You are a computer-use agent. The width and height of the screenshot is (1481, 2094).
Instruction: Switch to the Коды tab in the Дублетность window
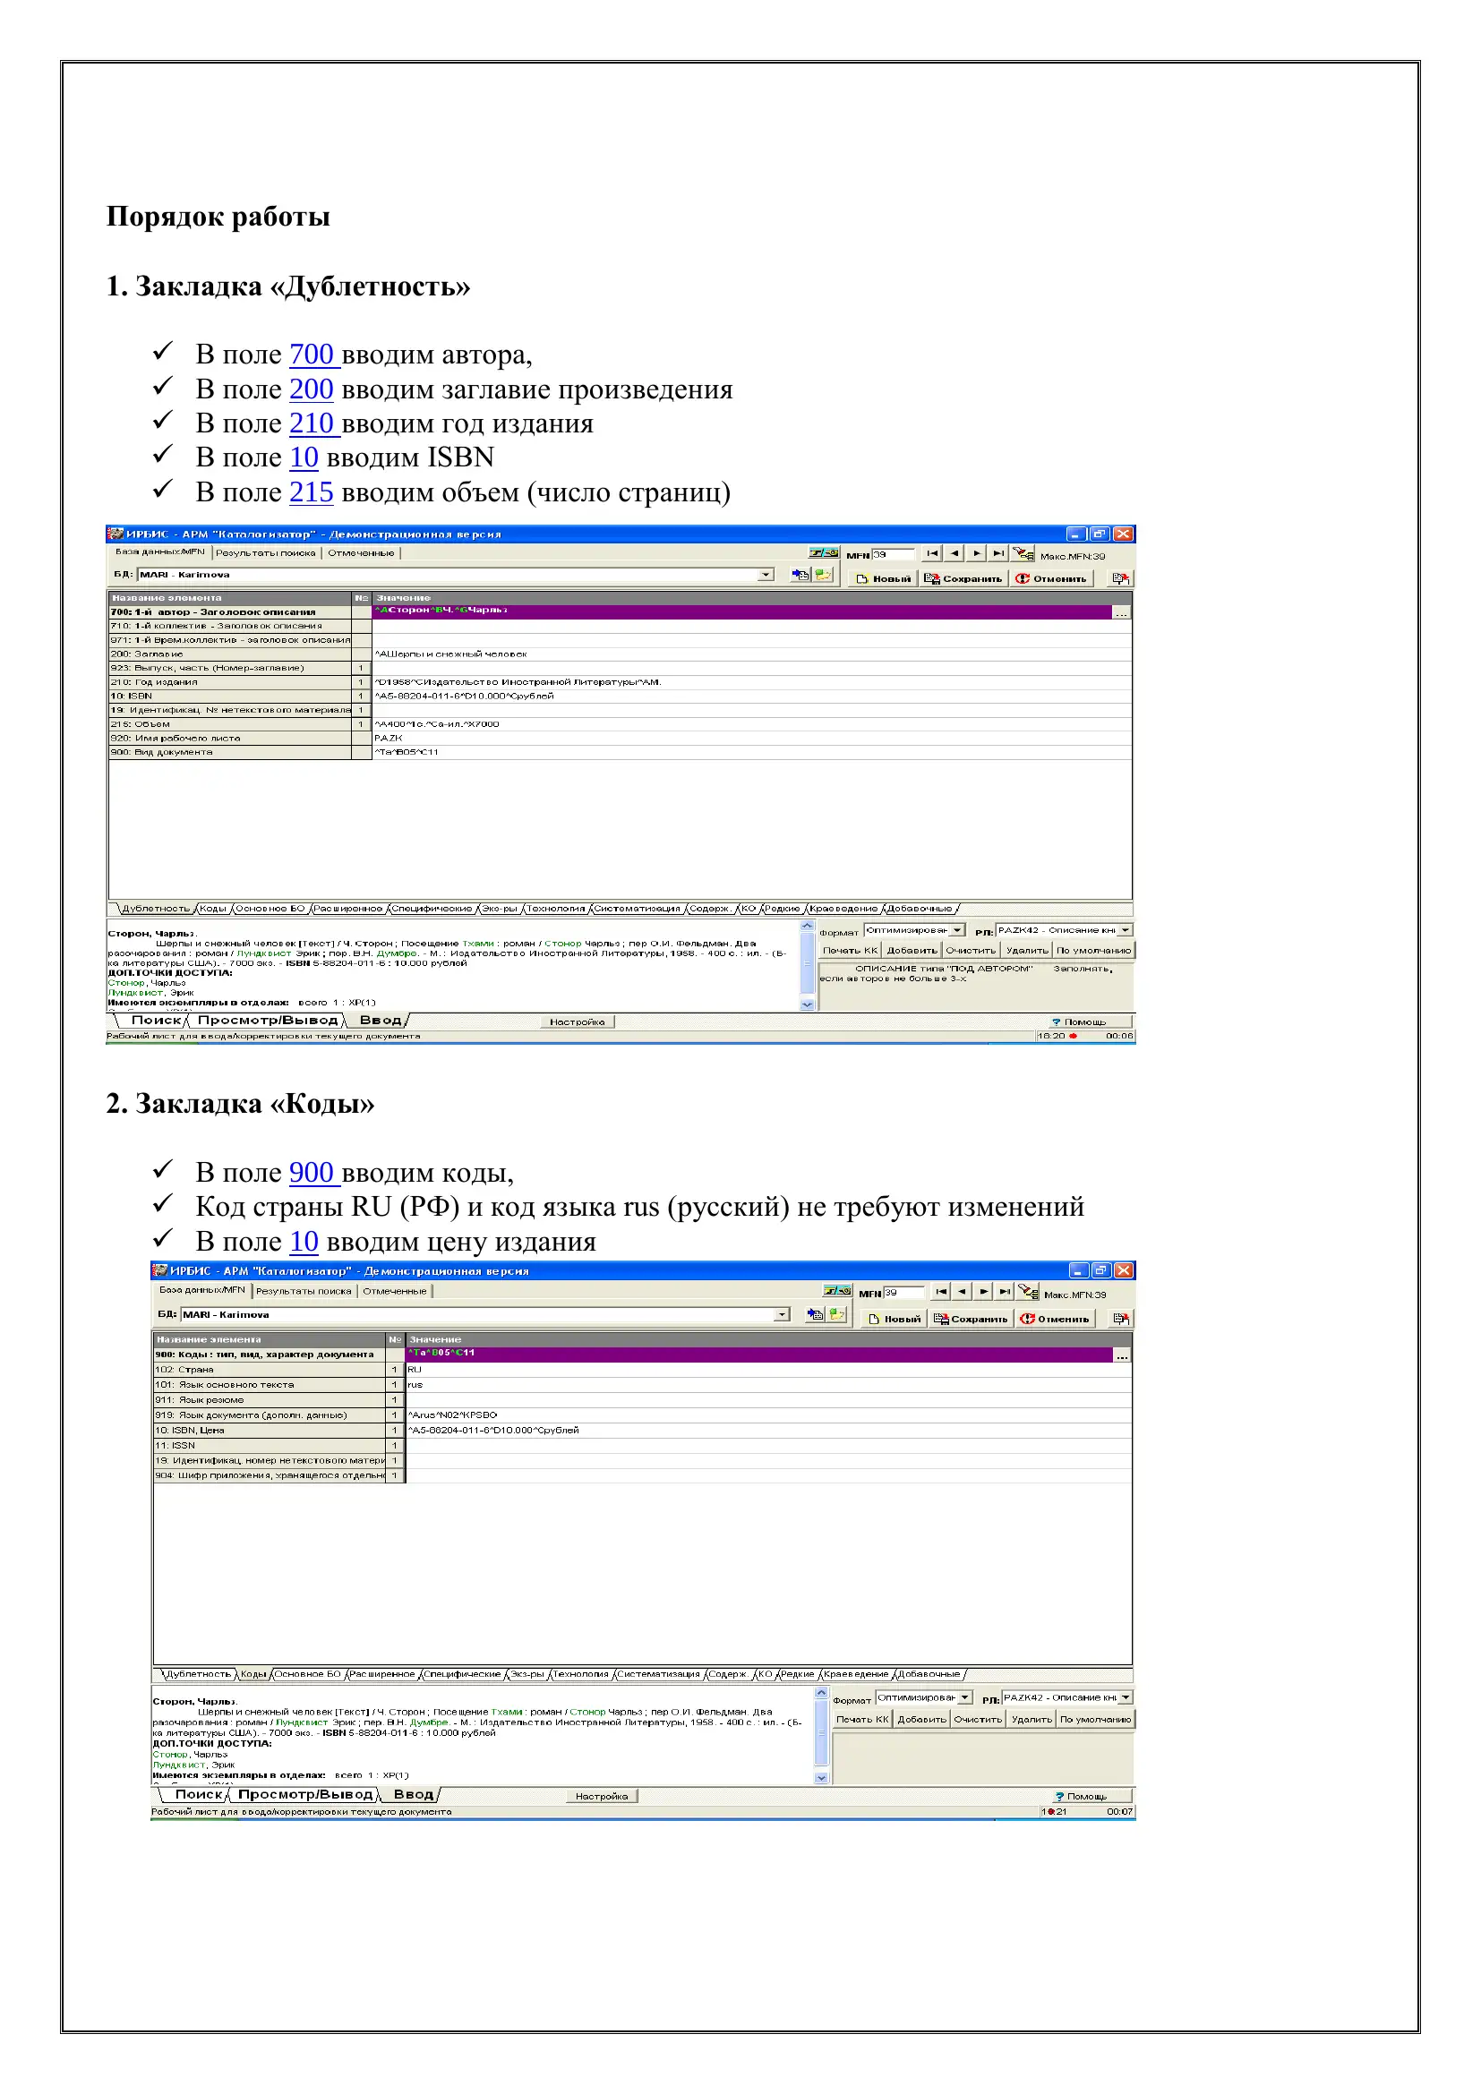pos(212,909)
